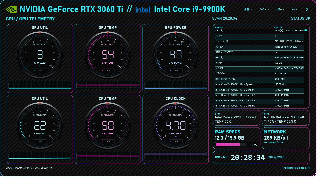Select the CPU Core #4 row
The width and height of the screenshot is (320, 180).
click(x=259, y=106)
